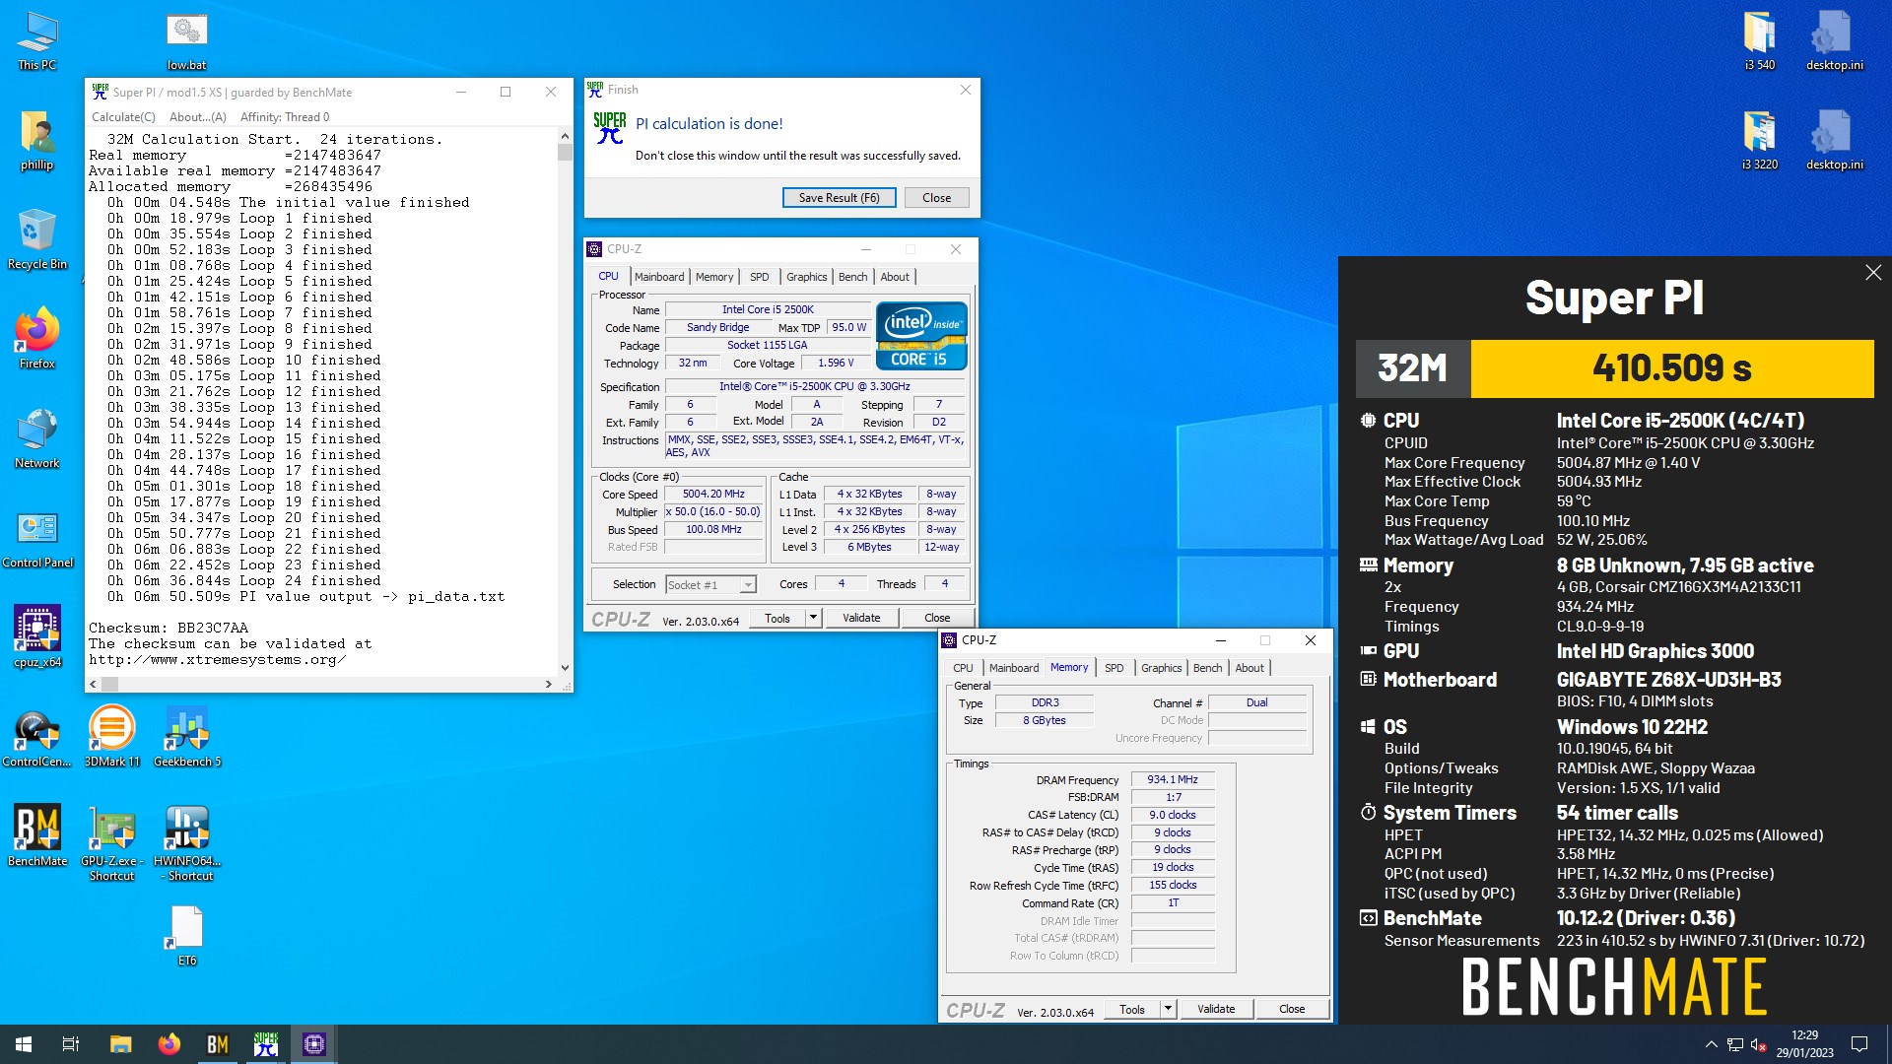Click Intel Core i5 logo in CPU-Z
This screenshot has width=1892, height=1064.
point(921,337)
